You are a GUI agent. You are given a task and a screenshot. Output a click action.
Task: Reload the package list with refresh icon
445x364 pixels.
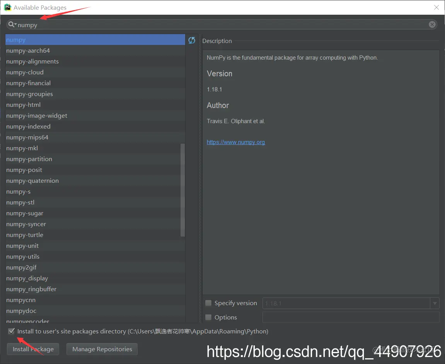pyautogui.click(x=192, y=40)
